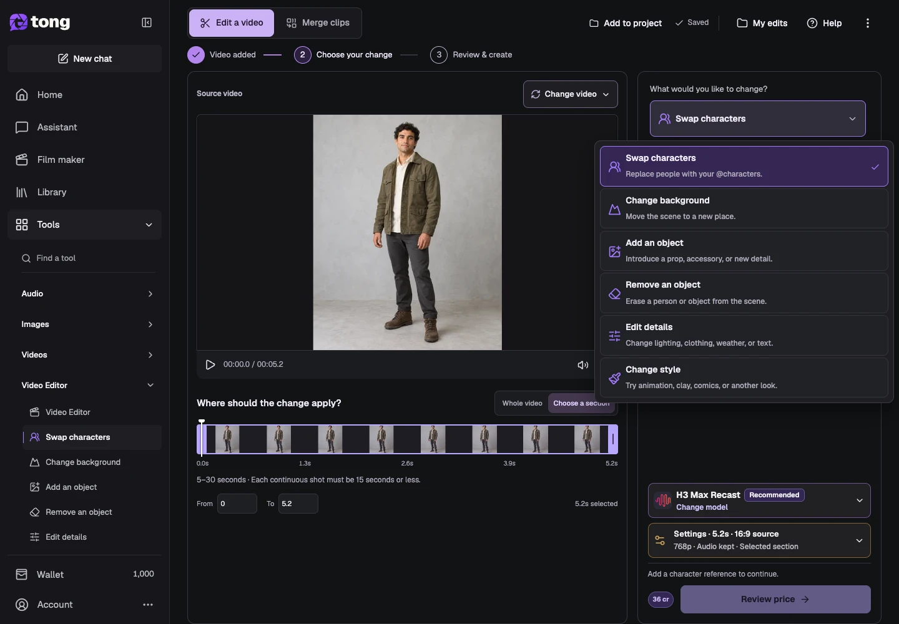
Task: Choose Change background from the dropdown list
Action: (744, 208)
